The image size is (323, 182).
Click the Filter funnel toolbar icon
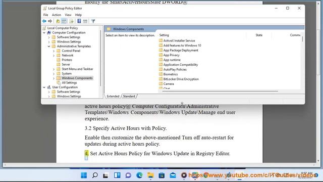pos(93,21)
